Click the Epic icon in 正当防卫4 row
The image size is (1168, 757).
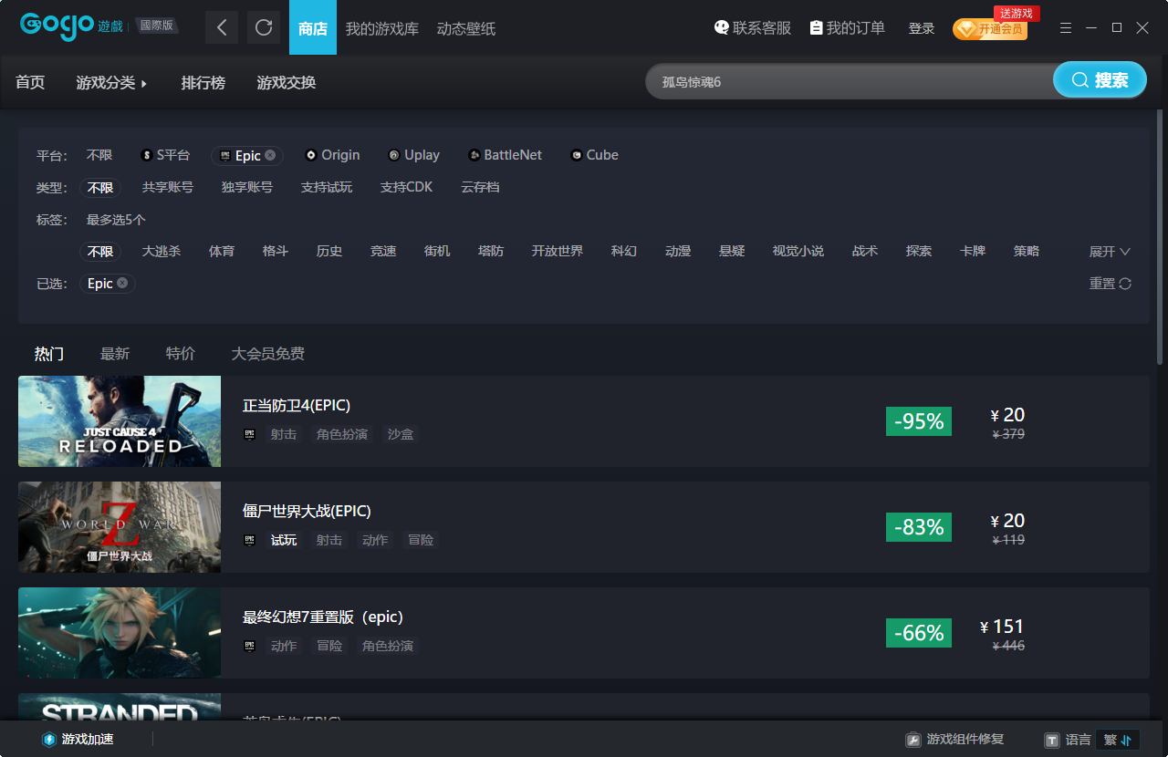[250, 434]
